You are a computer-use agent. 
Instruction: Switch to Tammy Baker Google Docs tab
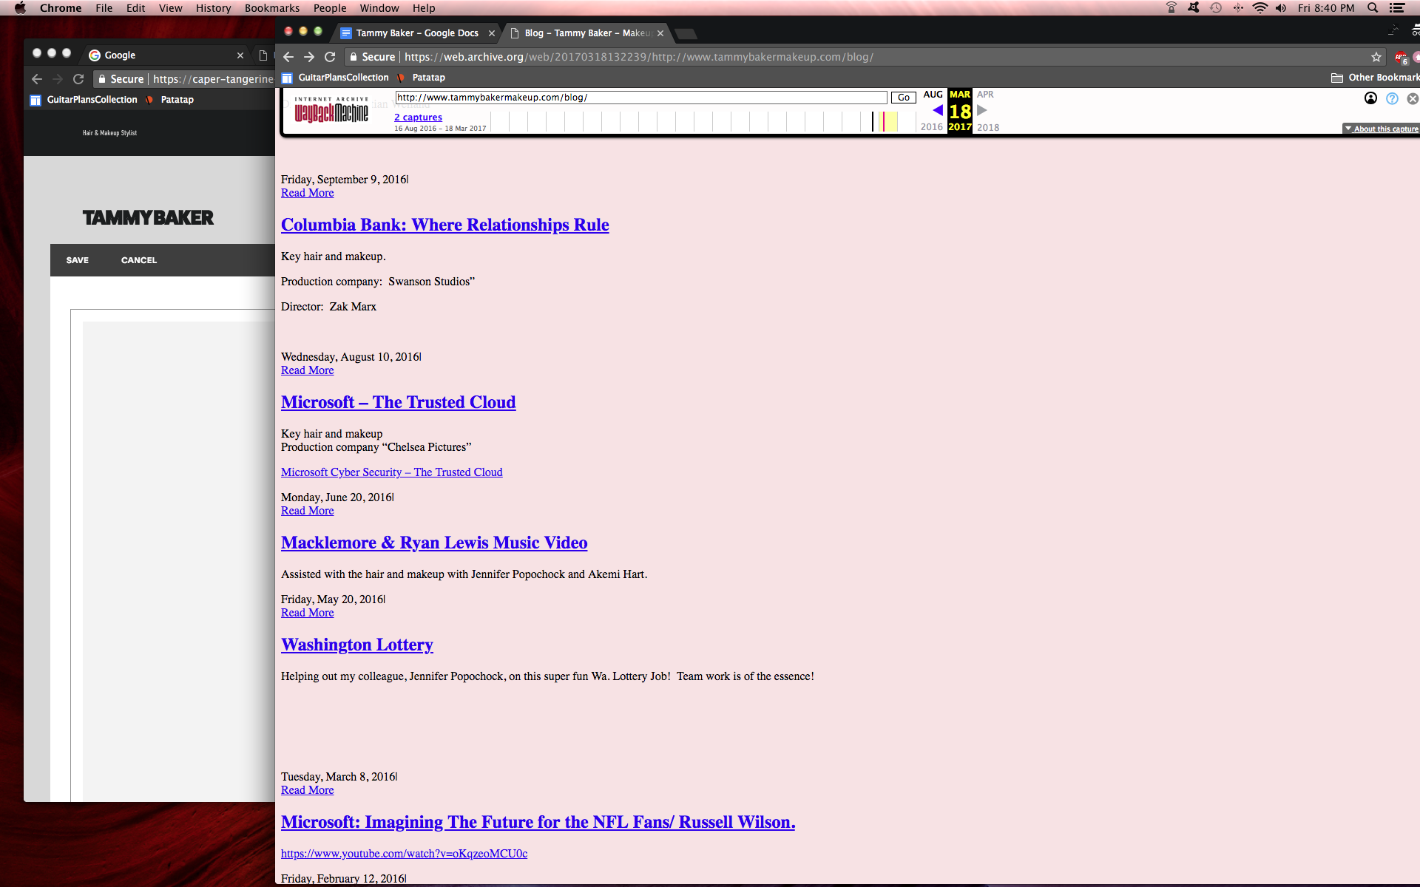[x=416, y=33]
